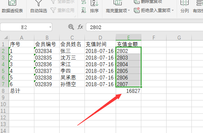Select the amount cell 2806
The height and width of the screenshot is (133, 203).
[128, 77]
